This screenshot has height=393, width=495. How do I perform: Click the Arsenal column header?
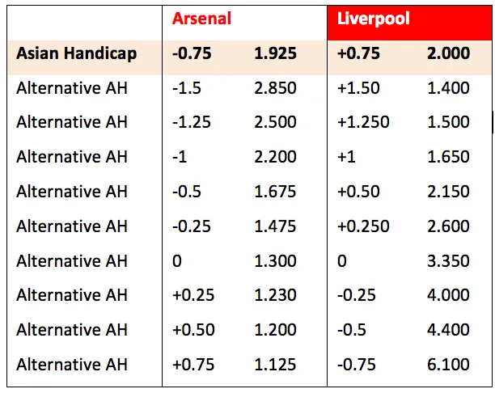[x=201, y=19]
